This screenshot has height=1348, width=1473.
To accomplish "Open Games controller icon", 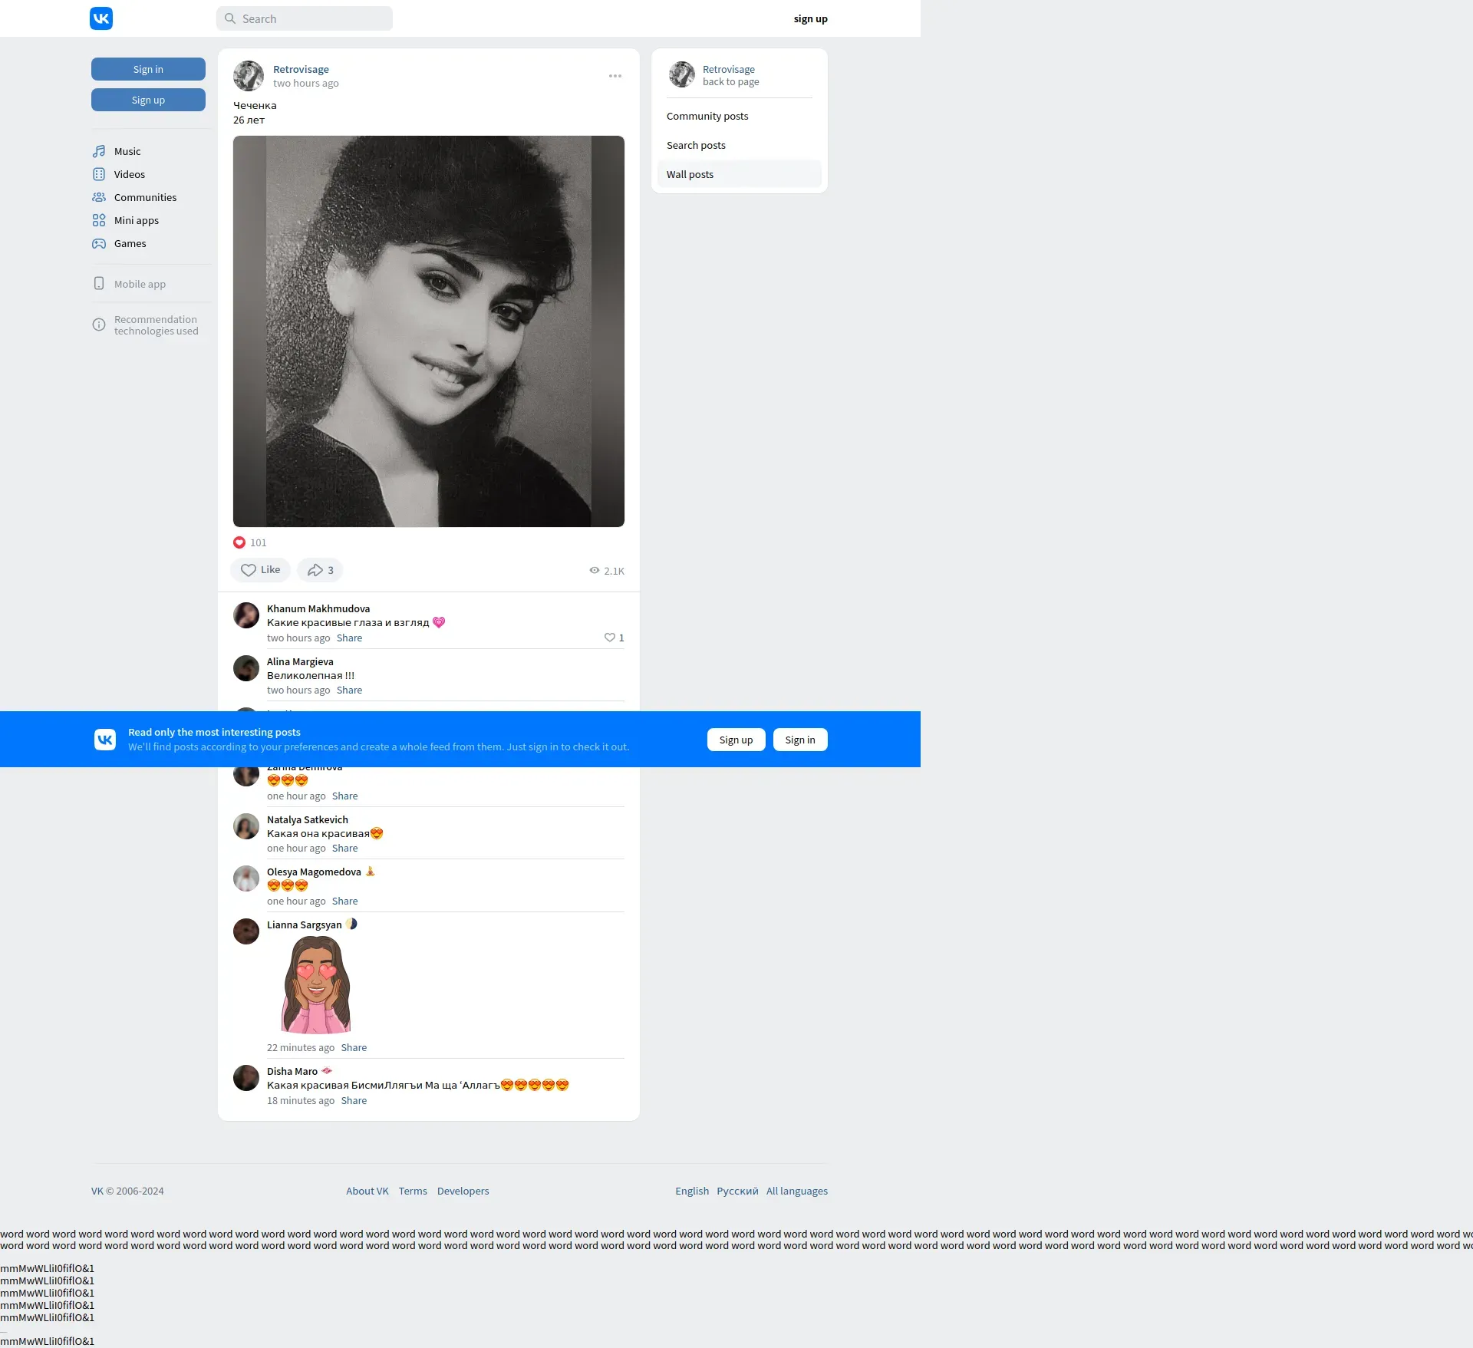I will tap(99, 243).
